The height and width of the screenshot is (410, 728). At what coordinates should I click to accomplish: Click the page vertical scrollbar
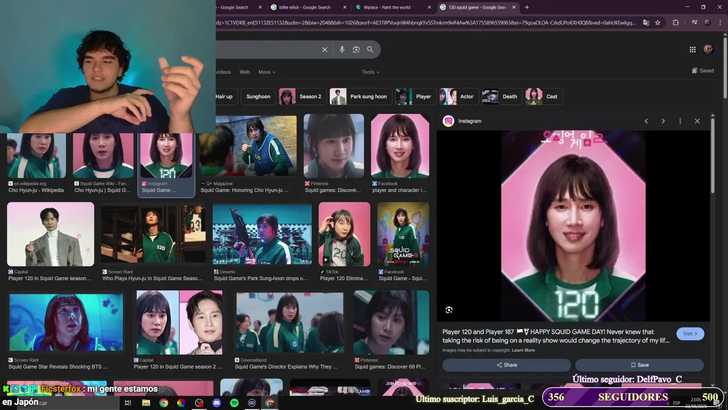click(725, 68)
